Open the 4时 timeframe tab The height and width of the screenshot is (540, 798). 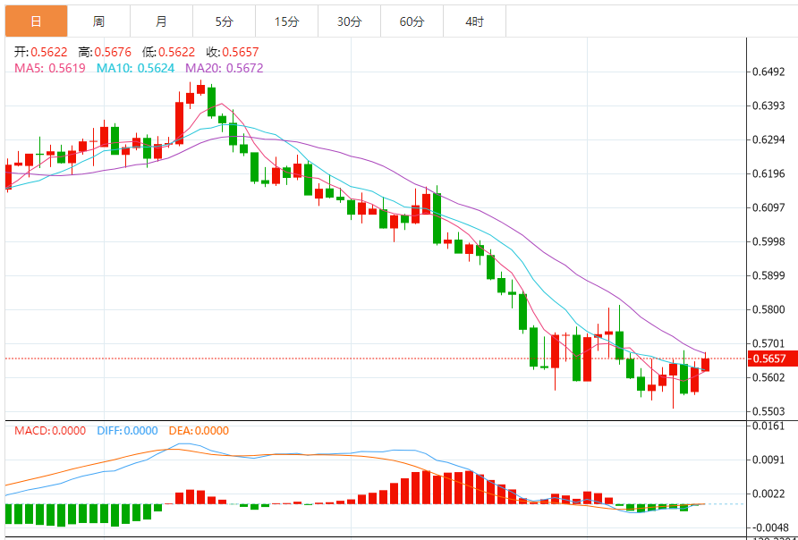tap(474, 21)
